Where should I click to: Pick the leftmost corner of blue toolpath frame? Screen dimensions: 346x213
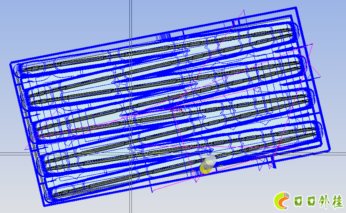coord(11,63)
